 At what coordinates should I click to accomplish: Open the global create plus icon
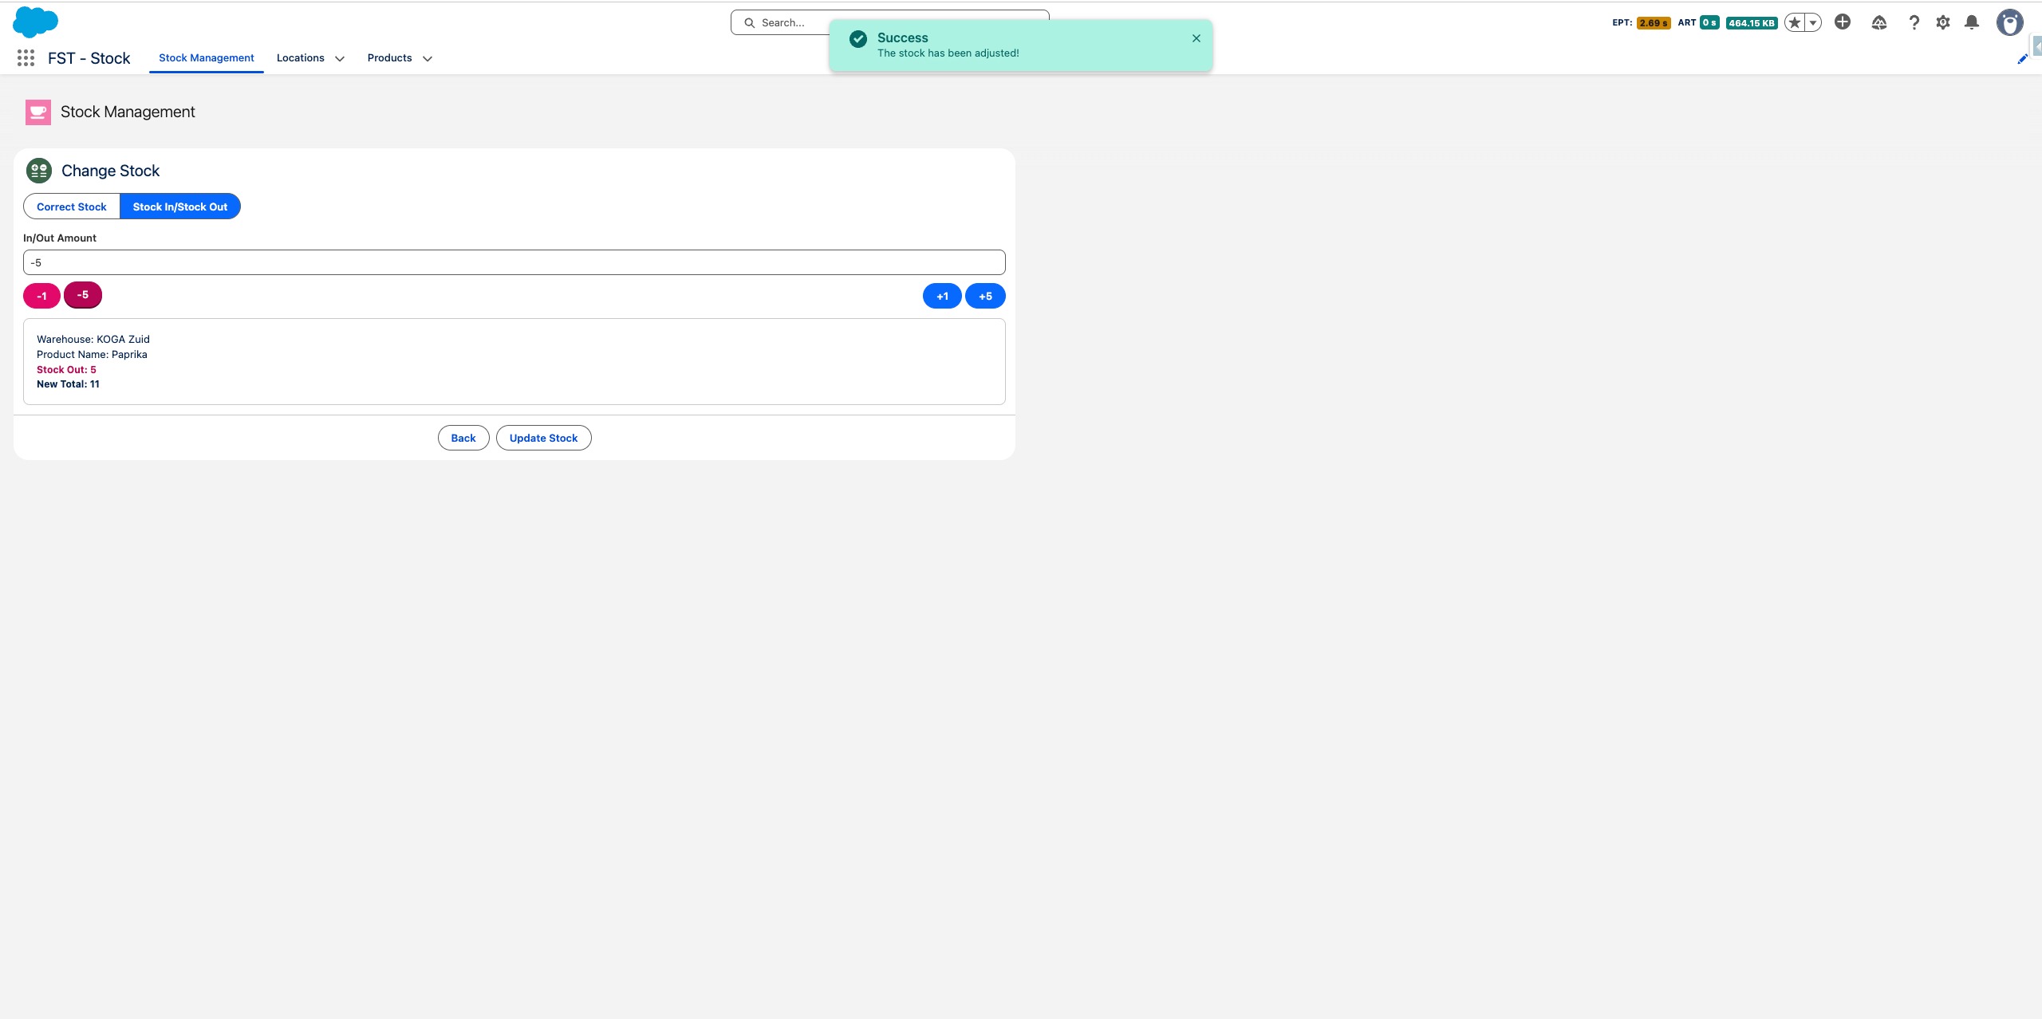point(1842,22)
